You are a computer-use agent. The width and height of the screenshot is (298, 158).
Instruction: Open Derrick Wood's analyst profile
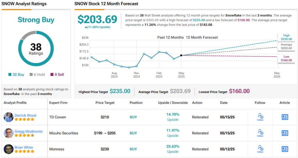pyautogui.click(x=25, y=115)
